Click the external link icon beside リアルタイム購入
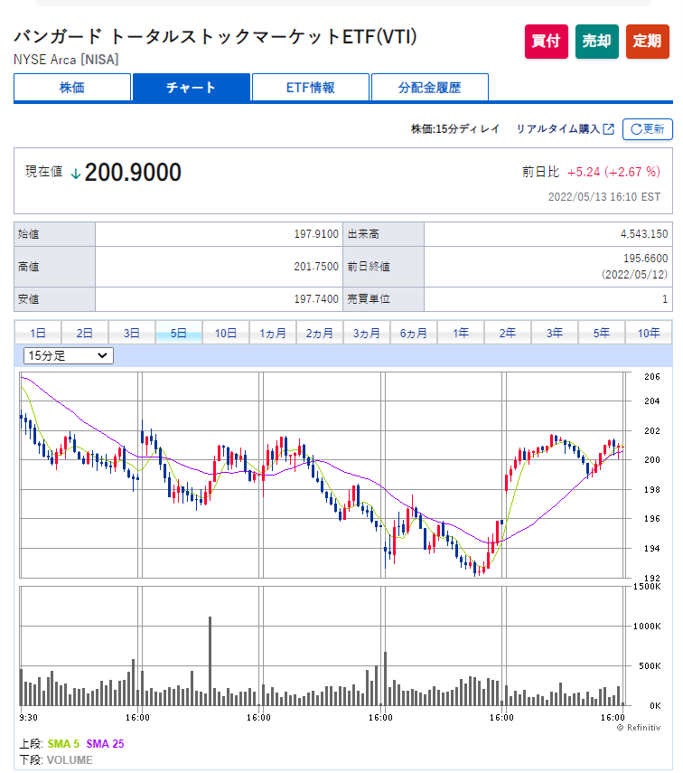Viewport: 683px width, 773px height. pos(609,129)
